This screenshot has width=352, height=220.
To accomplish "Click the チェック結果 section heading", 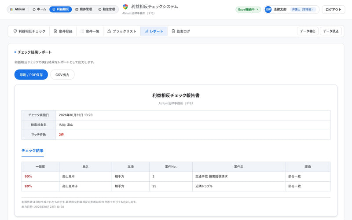I will coord(33,150).
